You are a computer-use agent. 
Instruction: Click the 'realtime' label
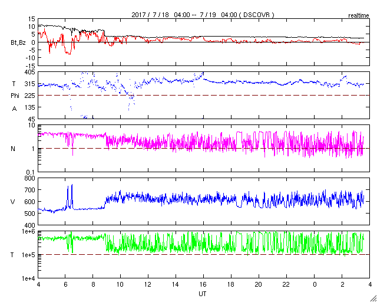(359, 16)
